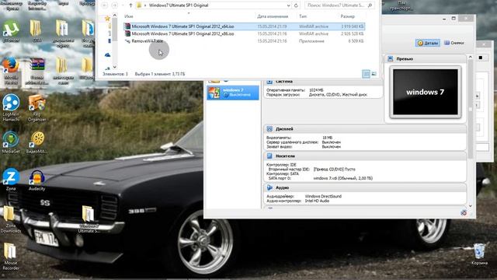
Task: Click the up-folder arrow in Explorer
Action: (x=130, y=5)
